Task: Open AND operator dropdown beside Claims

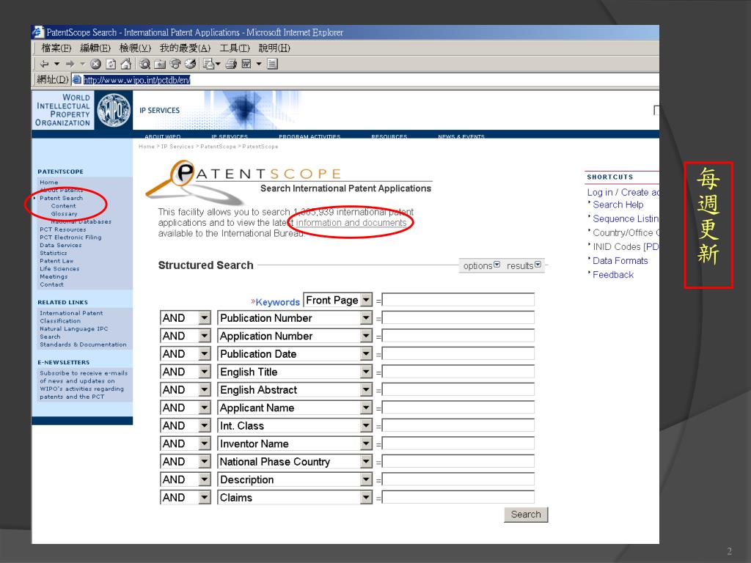Action: pyautogui.click(x=205, y=498)
